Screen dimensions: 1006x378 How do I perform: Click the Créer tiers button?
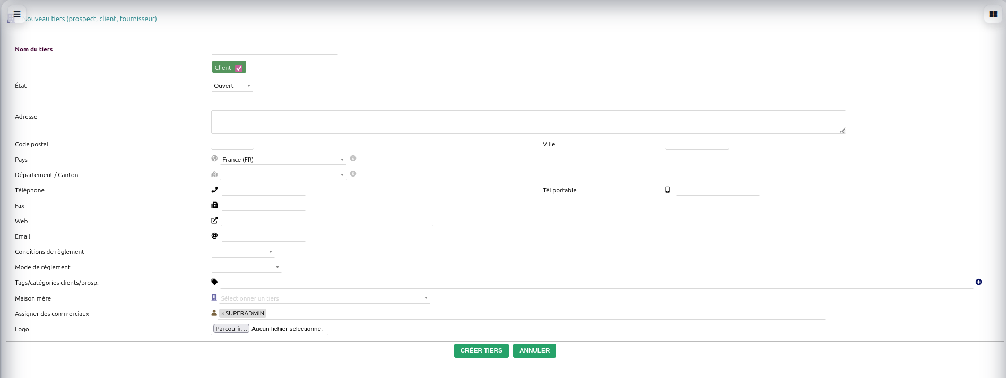tap(481, 350)
